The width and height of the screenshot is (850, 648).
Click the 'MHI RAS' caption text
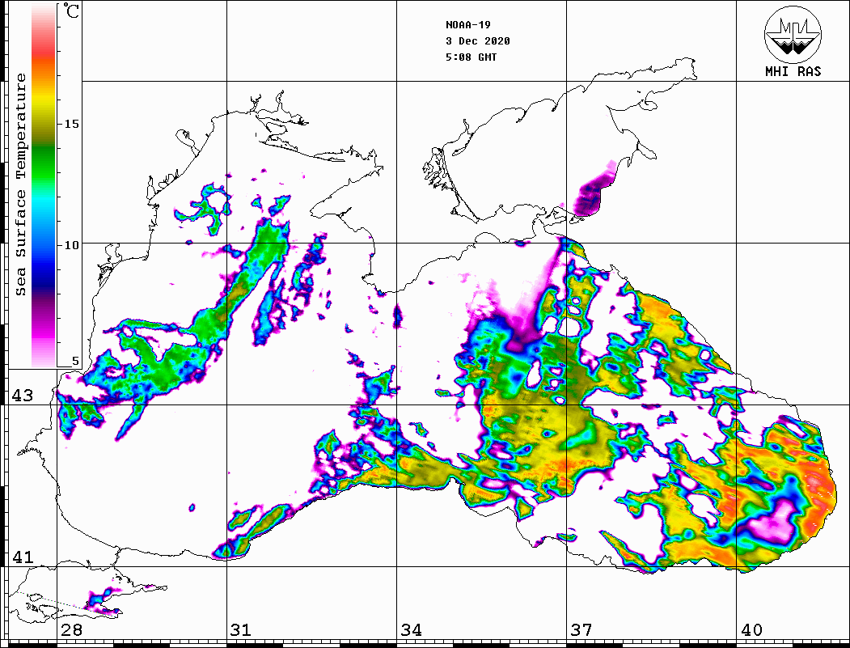793,71
